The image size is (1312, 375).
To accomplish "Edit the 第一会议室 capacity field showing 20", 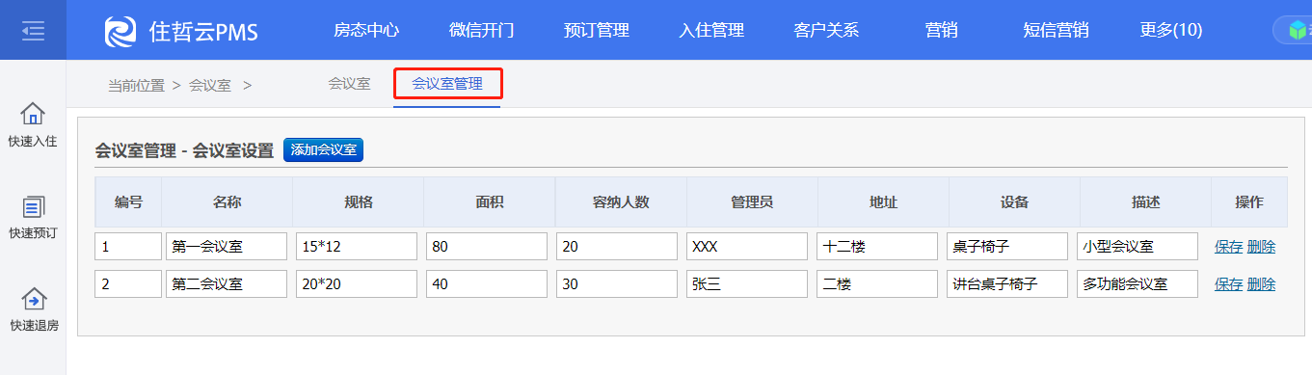I will pos(617,247).
